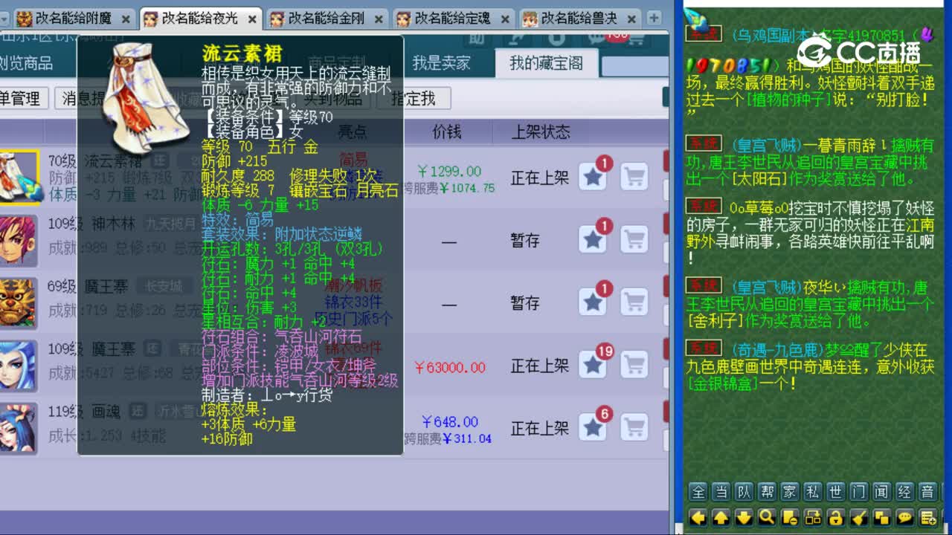
Task: Toggle the 音 voice channel button
Action: (928, 492)
